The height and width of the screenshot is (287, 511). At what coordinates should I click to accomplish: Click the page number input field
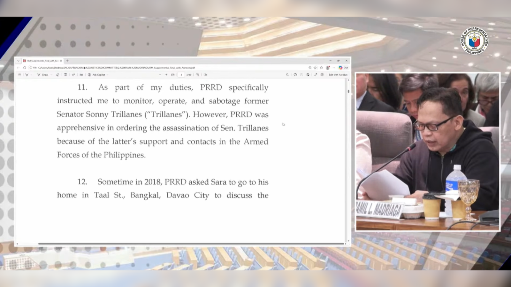[181, 75]
